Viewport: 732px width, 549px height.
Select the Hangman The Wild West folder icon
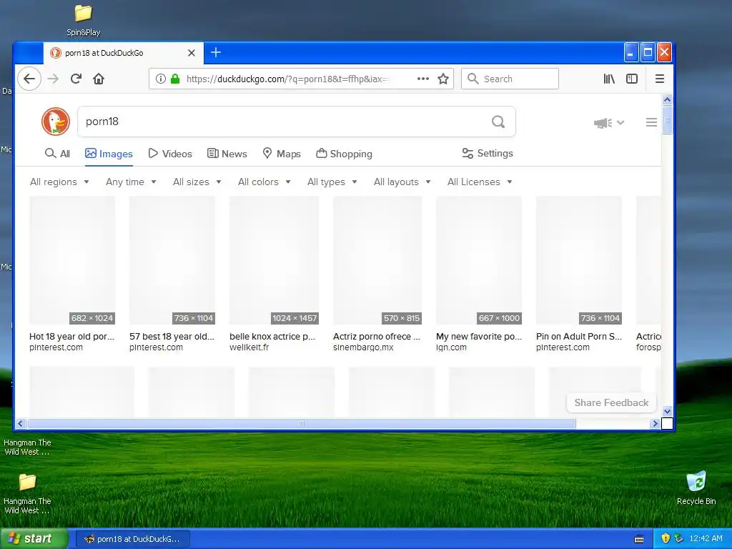click(27, 494)
